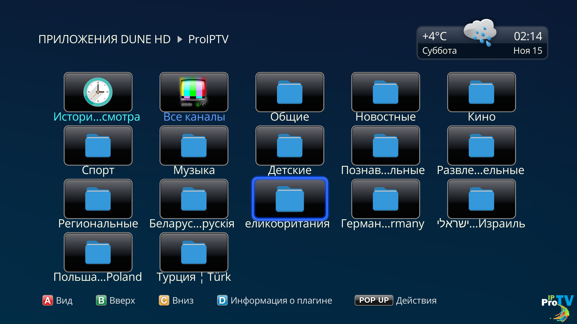
Task: Open the Детские folder
Action: pos(290,145)
